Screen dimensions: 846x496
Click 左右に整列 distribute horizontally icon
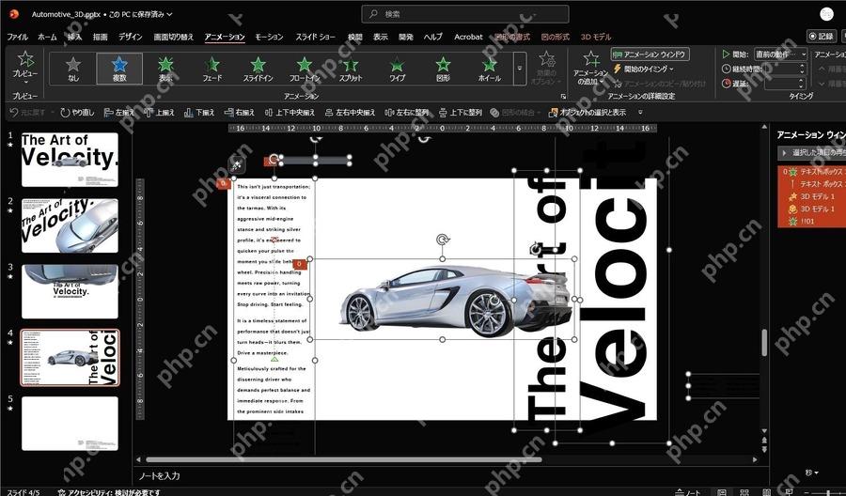click(x=389, y=112)
